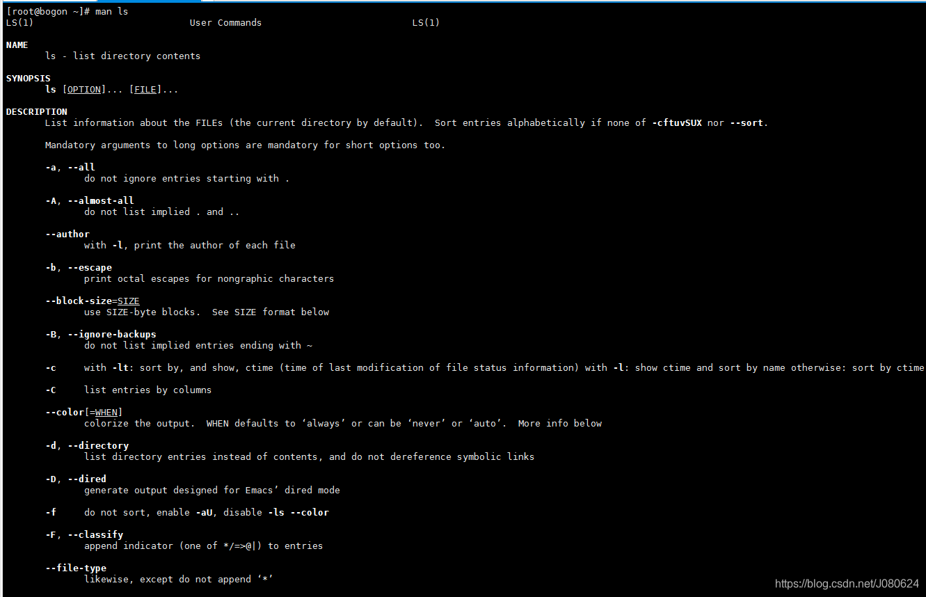Click 'likewise, except do not append' line
The height and width of the screenshot is (597, 926).
(178, 579)
